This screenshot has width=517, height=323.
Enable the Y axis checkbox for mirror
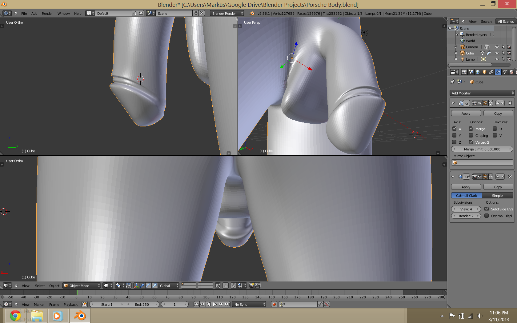[x=454, y=136]
